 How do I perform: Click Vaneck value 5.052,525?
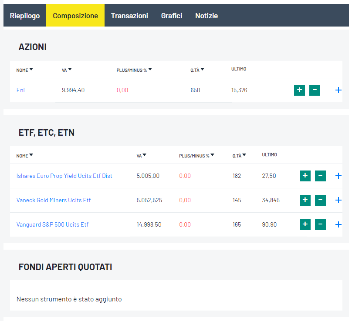[149, 200]
